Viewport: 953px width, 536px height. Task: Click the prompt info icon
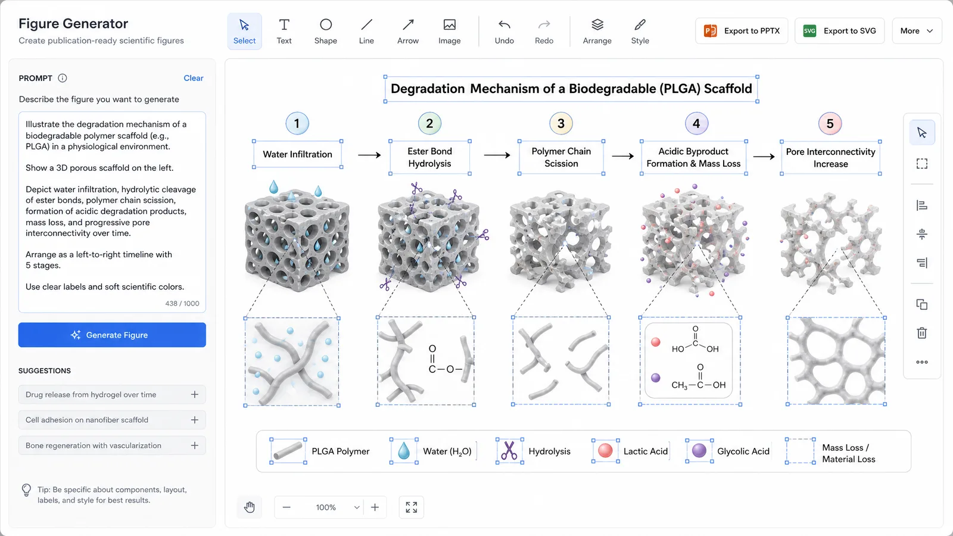click(x=63, y=78)
